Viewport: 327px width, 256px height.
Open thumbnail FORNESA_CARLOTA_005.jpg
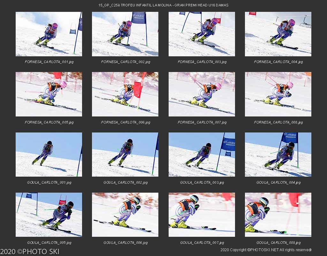tap(49, 94)
